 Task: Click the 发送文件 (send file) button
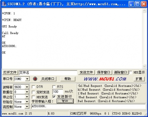pos(86,72)
